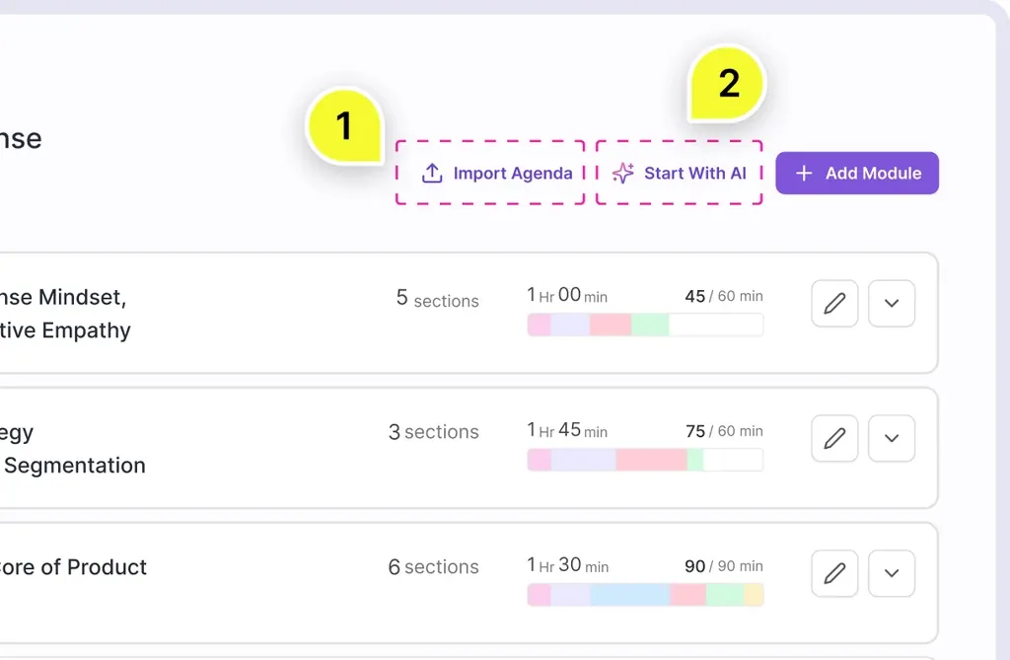The height and width of the screenshot is (660, 1010).
Task: Click the '5 sections' label
Action: 437,299
